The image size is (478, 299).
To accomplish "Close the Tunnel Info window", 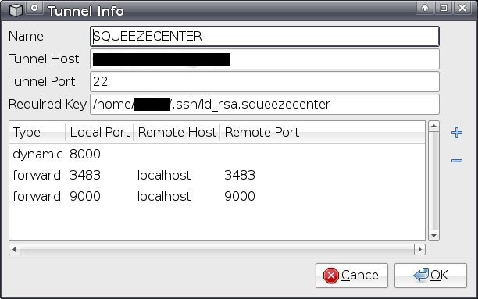I will [x=462, y=8].
